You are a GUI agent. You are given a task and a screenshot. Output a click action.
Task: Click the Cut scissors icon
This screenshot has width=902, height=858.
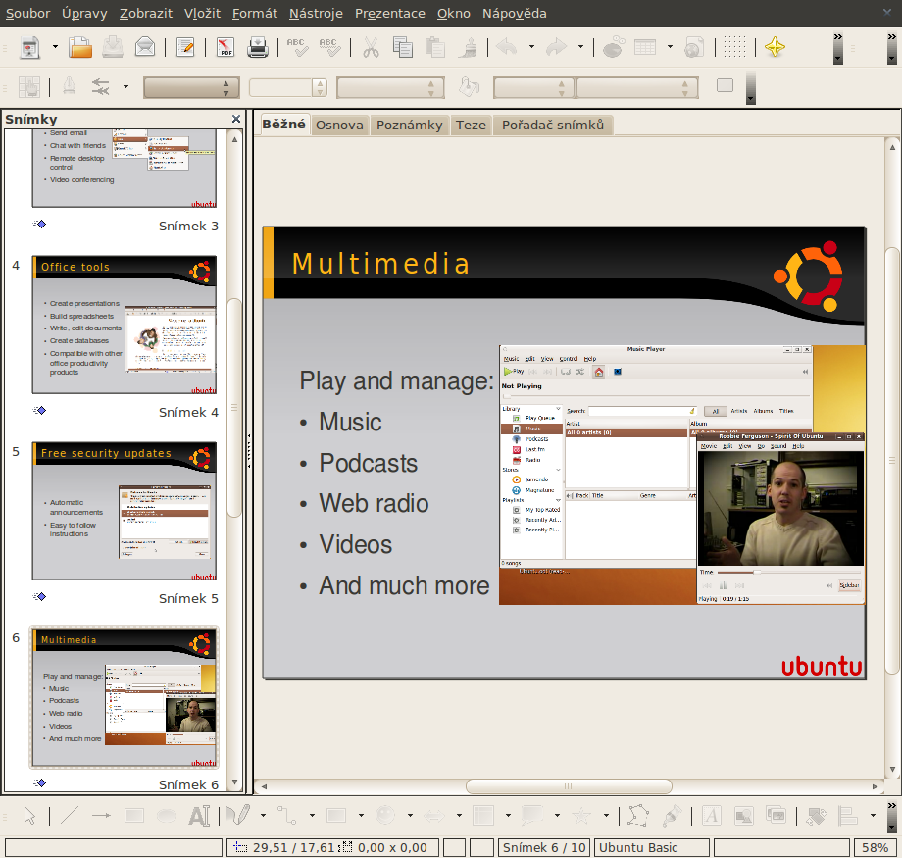(371, 47)
